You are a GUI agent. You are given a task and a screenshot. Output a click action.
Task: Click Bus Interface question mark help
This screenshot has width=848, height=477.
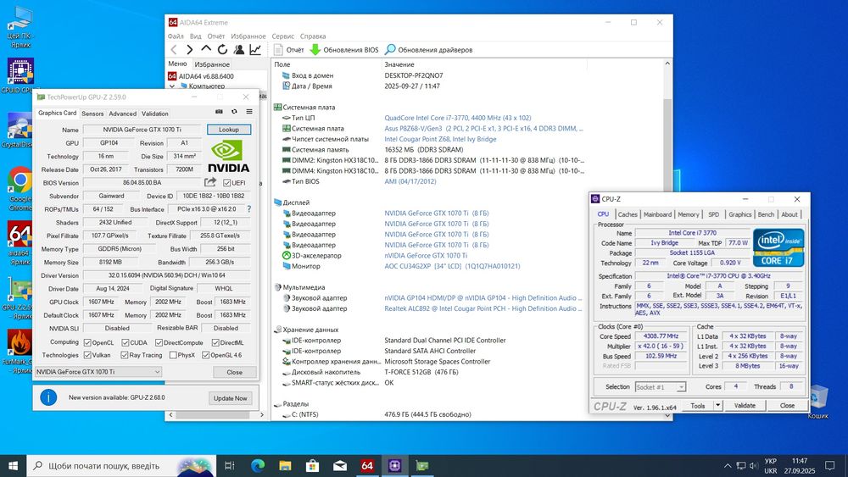point(249,209)
